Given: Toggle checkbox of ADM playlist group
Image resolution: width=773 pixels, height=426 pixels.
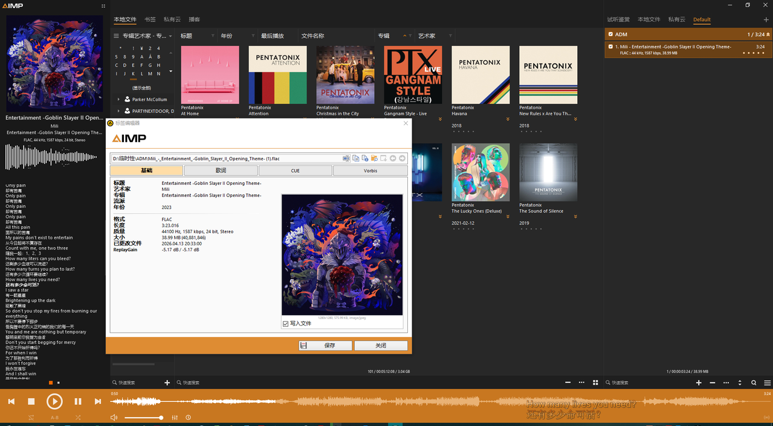Looking at the screenshot, I should point(610,34).
